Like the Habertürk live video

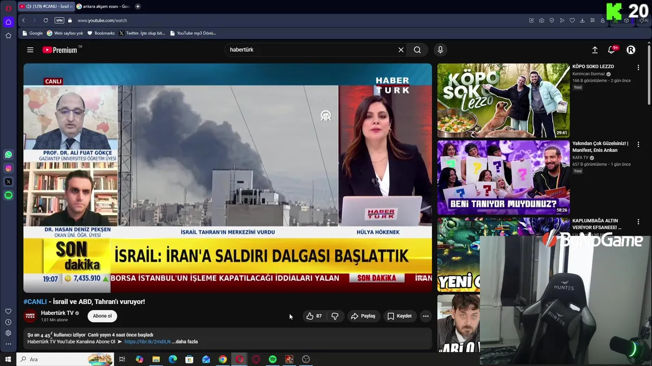(x=314, y=316)
